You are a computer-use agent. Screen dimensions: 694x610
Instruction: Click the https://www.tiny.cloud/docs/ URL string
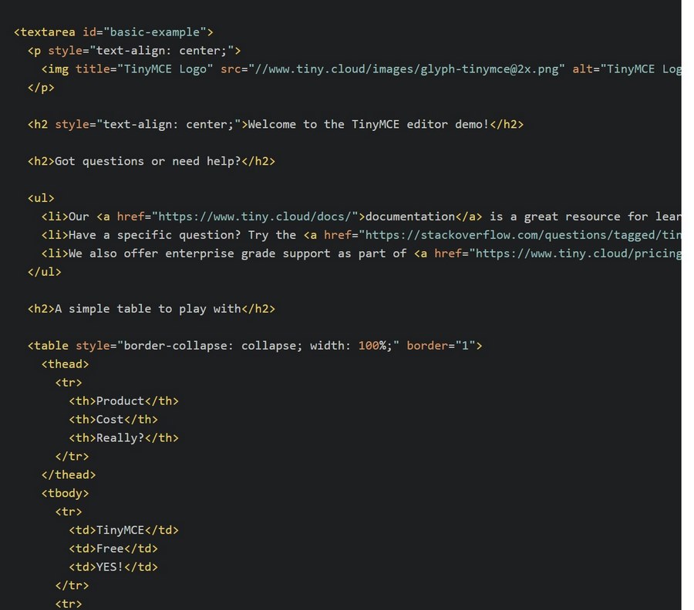pos(254,216)
